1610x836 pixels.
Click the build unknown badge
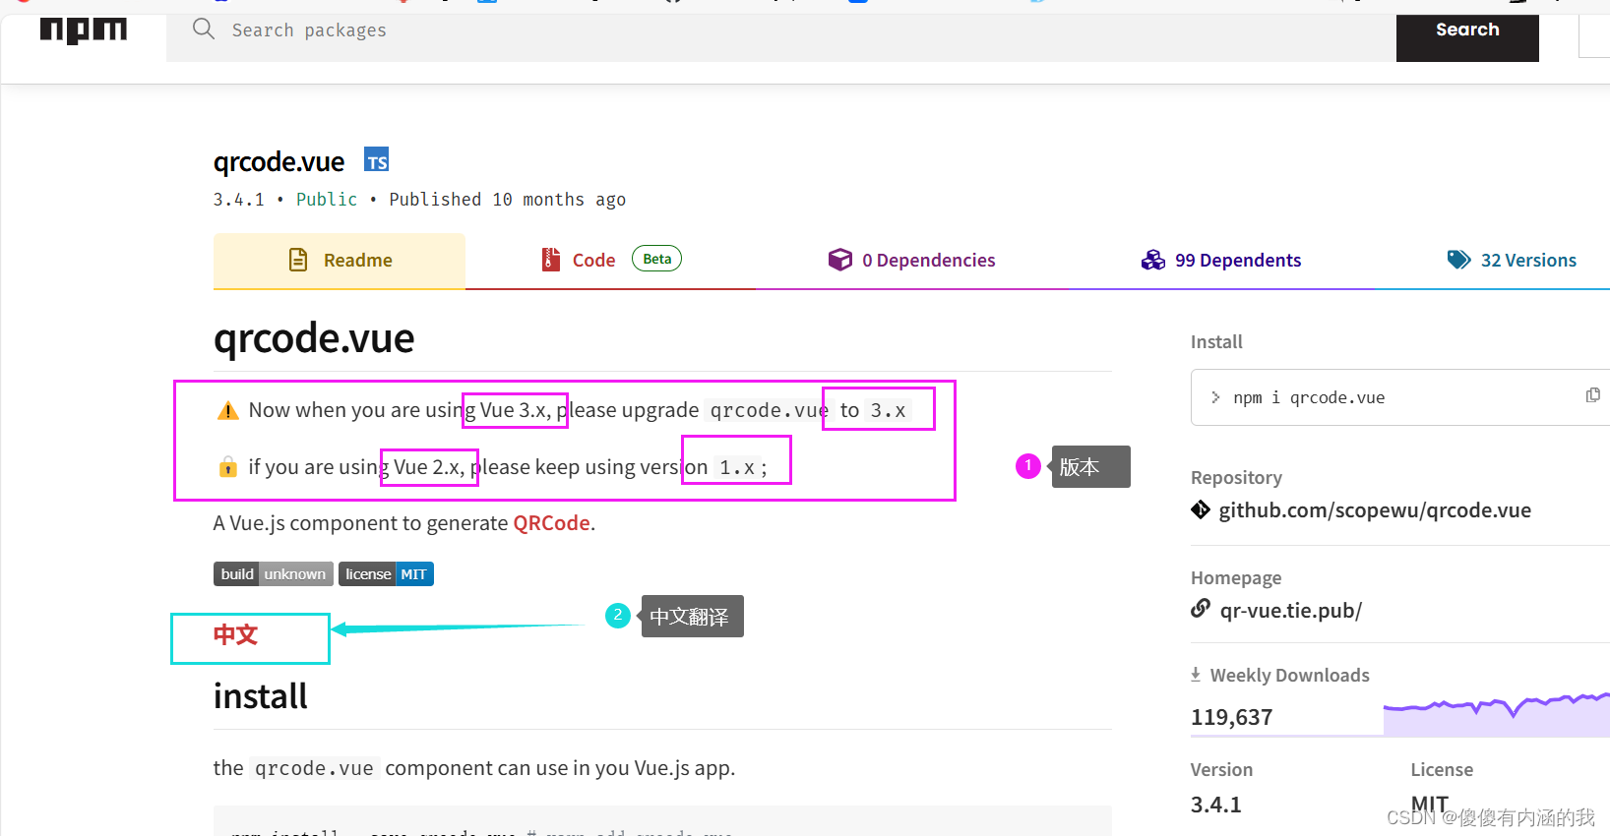point(274,574)
